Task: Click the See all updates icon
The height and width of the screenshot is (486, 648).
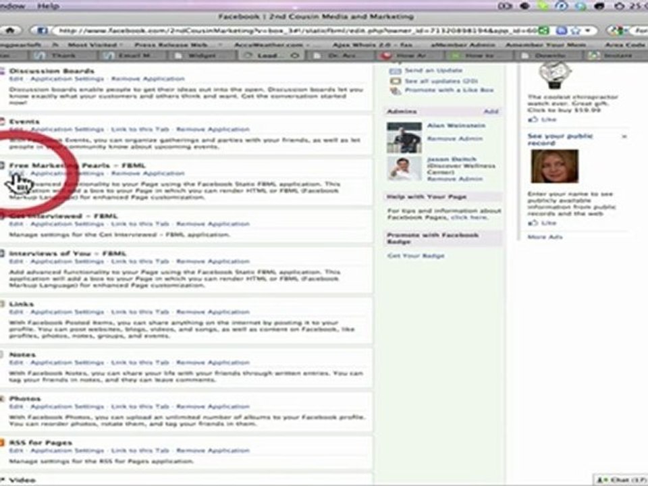Action: click(395, 81)
